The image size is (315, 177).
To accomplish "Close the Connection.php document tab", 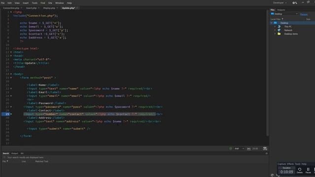I will pos(21,8).
